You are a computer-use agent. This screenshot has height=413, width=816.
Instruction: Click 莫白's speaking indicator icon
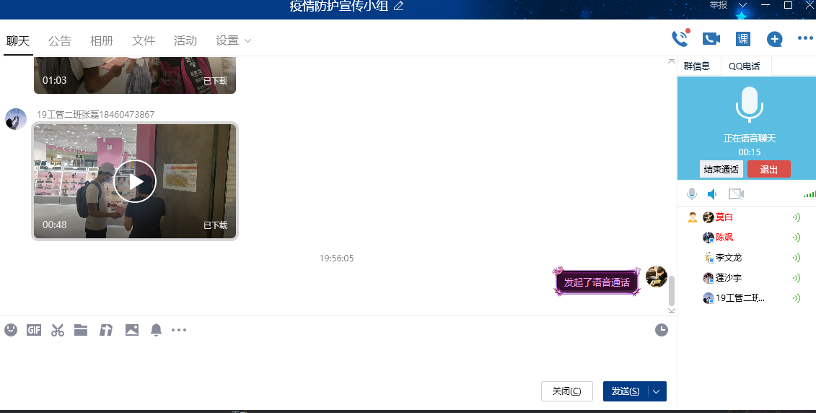click(x=797, y=217)
